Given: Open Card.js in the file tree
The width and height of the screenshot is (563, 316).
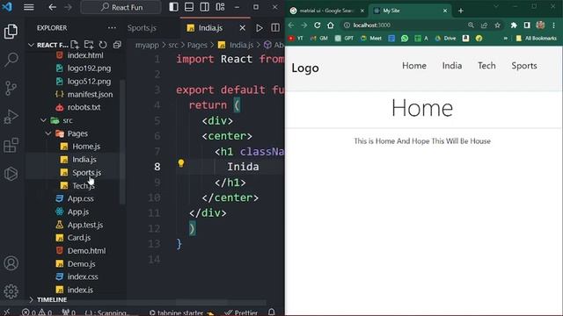Looking at the screenshot, I should point(78,238).
